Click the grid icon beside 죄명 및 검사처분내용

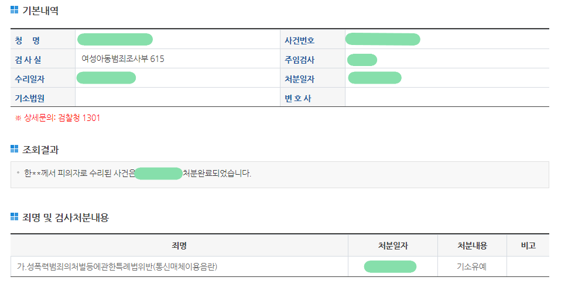tap(15, 217)
